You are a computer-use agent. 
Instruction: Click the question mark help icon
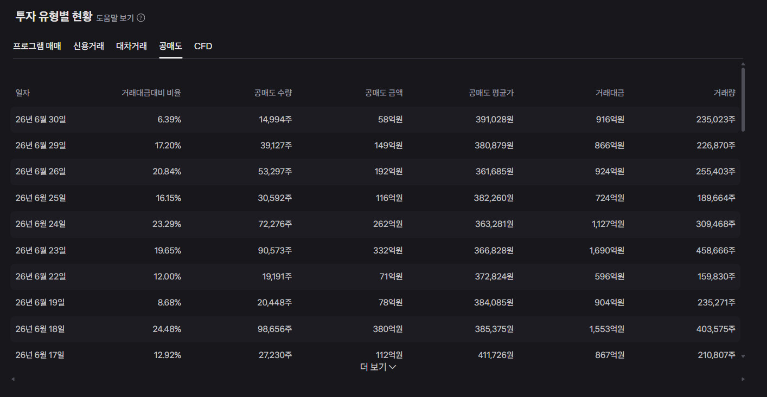click(x=141, y=18)
